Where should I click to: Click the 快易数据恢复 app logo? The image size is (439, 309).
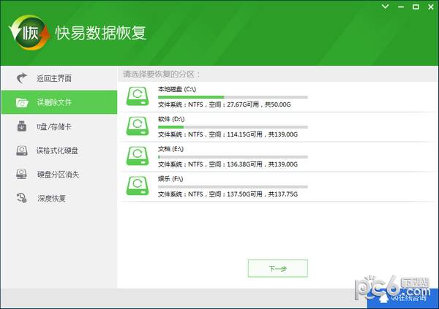click(30, 33)
